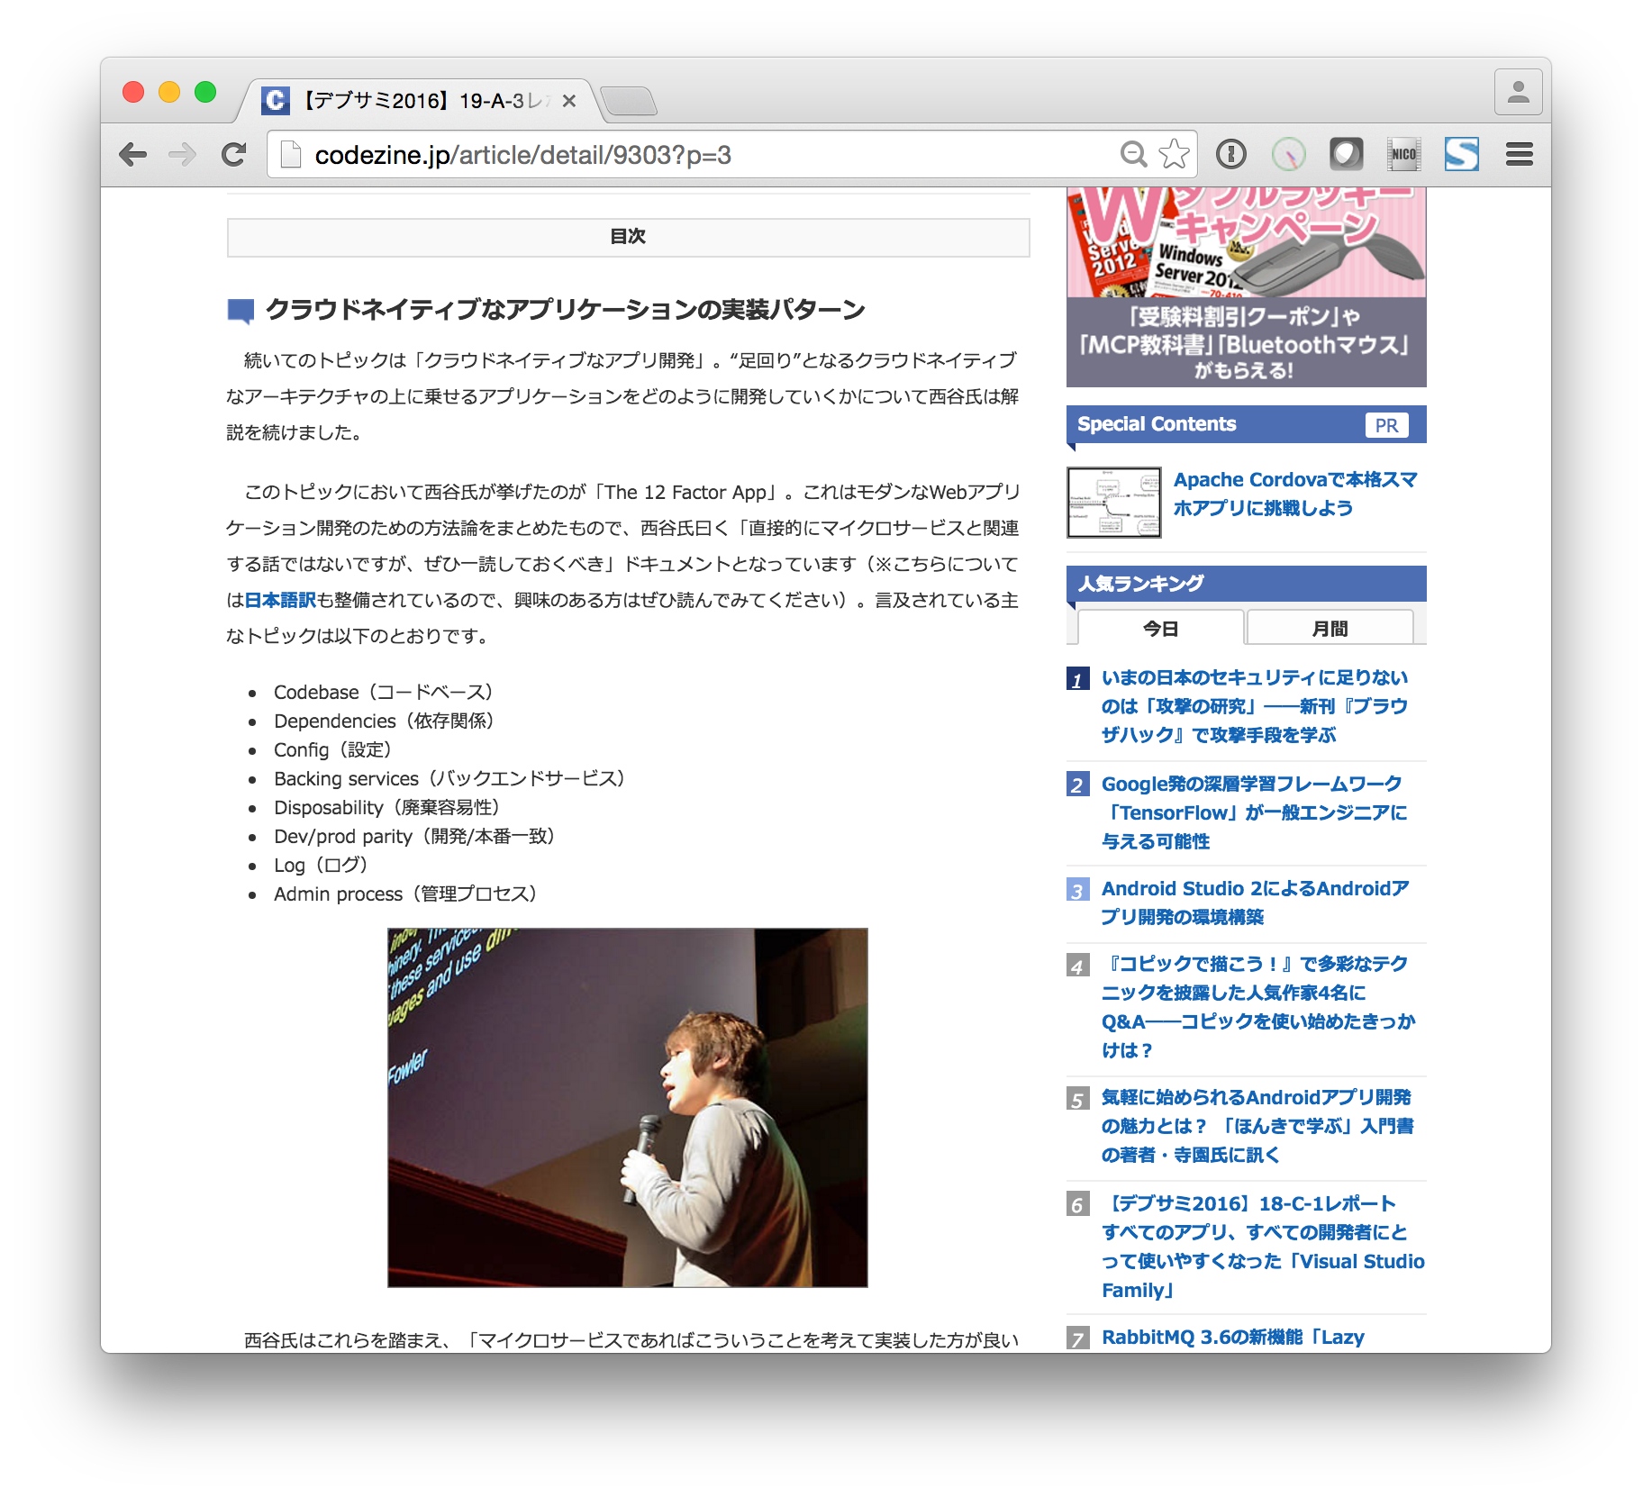Expand the 目次 table of contents section
The image size is (1652, 1497).
(628, 237)
